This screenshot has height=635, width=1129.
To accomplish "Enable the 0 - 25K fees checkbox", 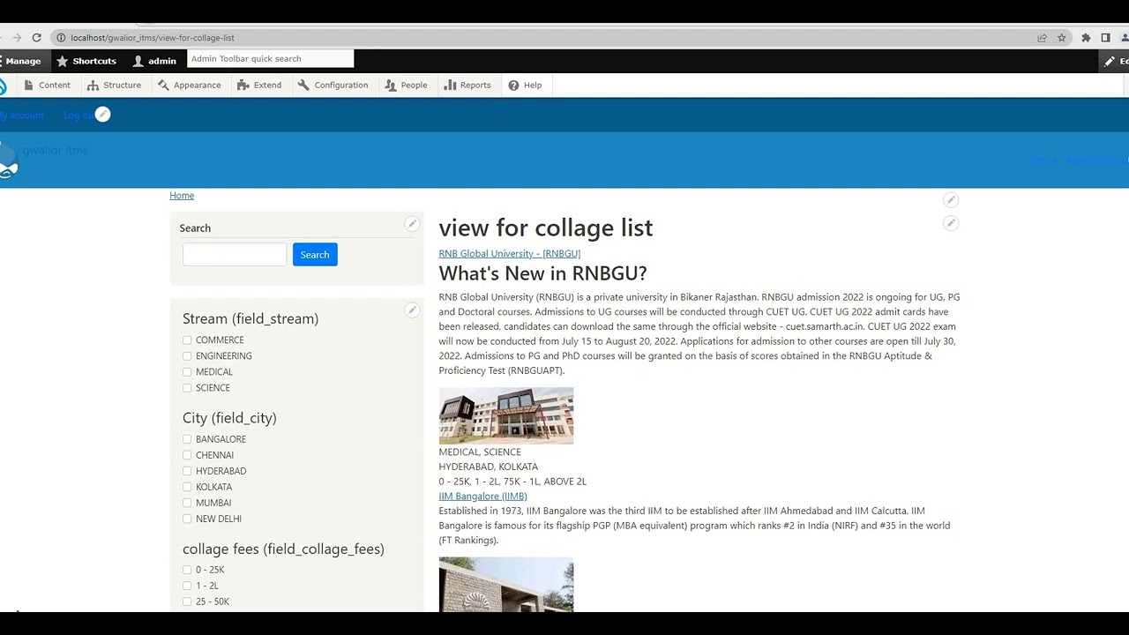I will [x=187, y=570].
